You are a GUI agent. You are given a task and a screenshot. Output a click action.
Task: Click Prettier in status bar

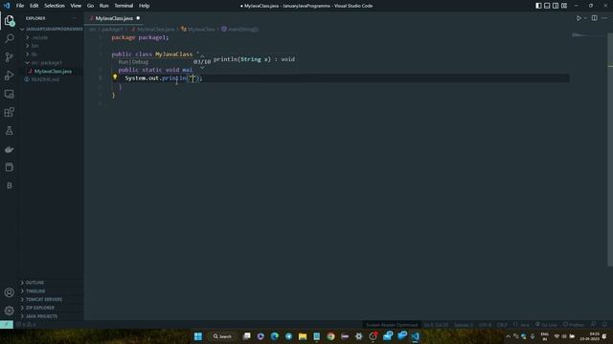574,325
